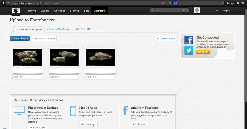Image resolution: width=247 pixels, height=129 pixels.
Task: Bookmark this page with the address bar star
Action: [163, 3]
